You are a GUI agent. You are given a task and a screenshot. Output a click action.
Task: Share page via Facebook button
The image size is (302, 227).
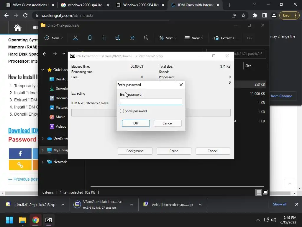pyautogui.click(x=20, y=153)
